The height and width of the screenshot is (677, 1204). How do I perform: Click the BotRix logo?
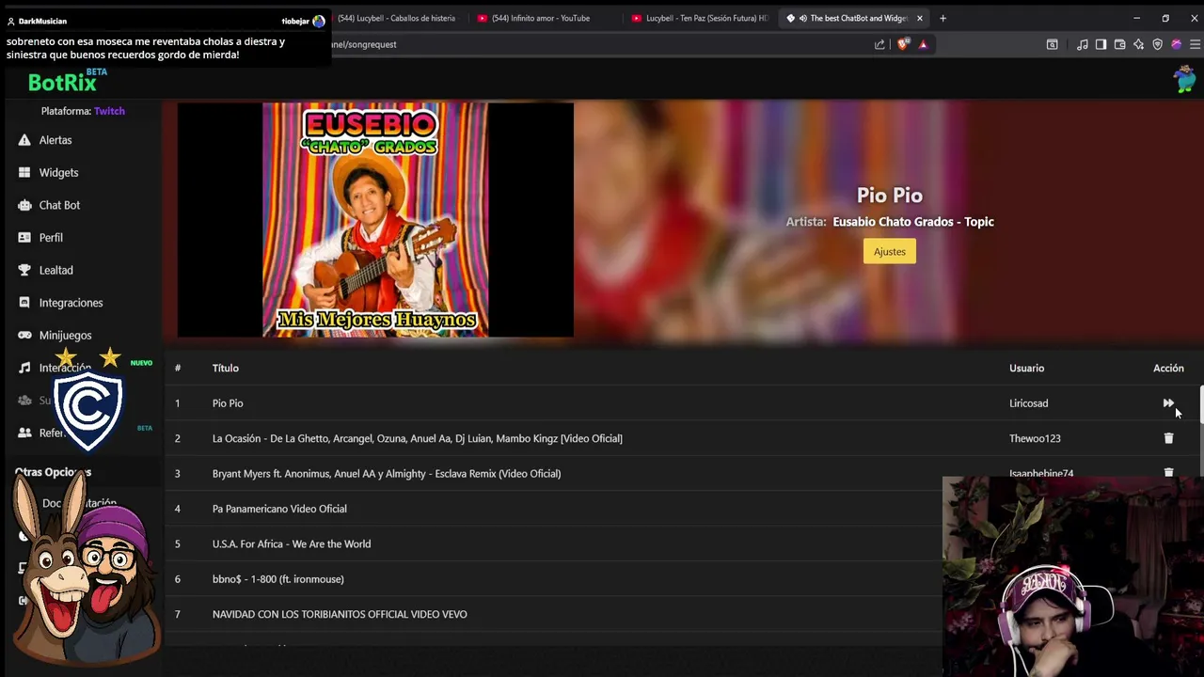click(x=62, y=83)
